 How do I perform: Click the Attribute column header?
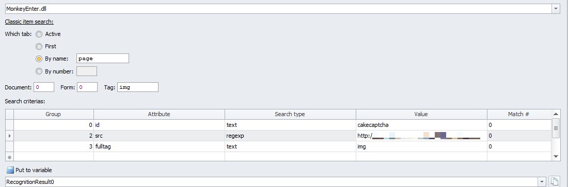159,114
